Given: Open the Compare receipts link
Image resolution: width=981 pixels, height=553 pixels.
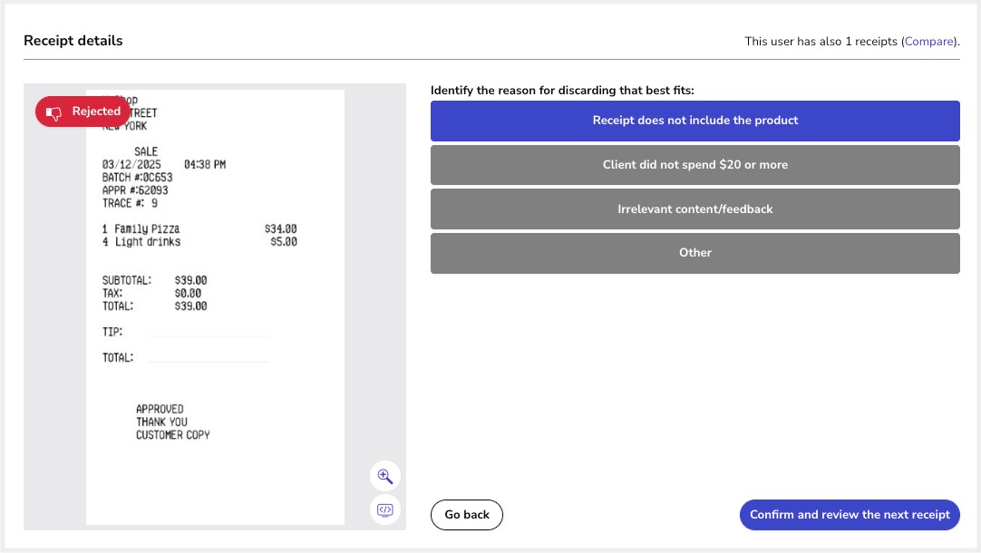Looking at the screenshot, I should click(928, 42).
